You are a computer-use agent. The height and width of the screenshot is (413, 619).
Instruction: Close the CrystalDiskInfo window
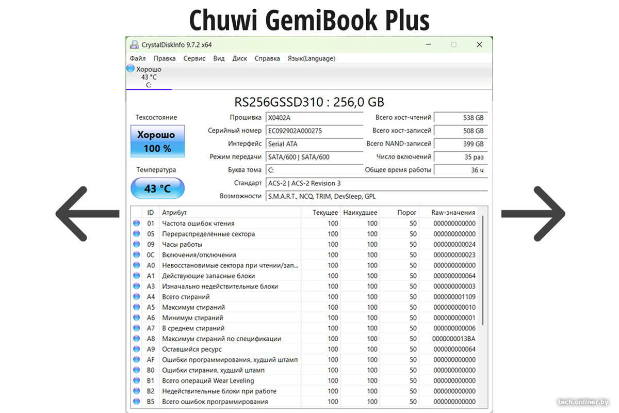click(x=479, y=44)
